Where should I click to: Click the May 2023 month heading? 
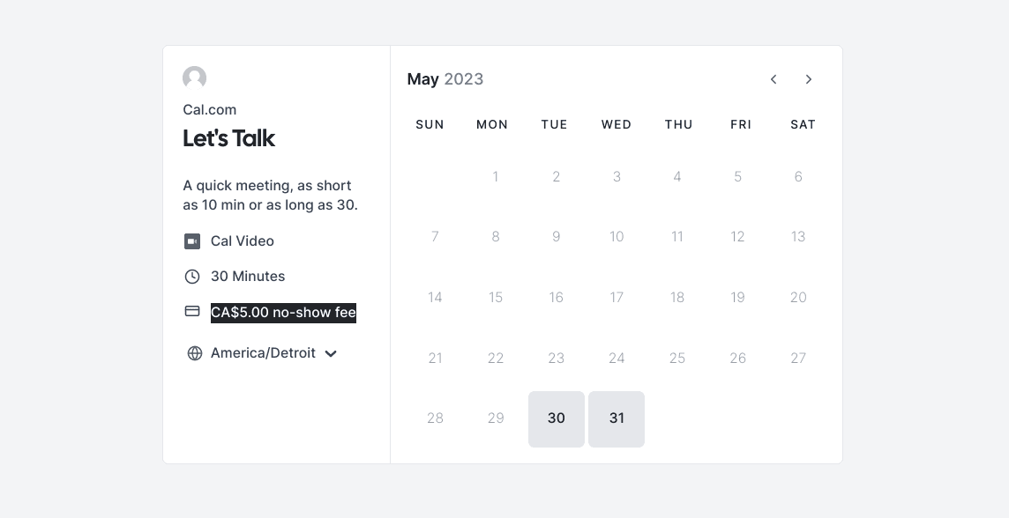pyautogui.click(x=445, y=79)
